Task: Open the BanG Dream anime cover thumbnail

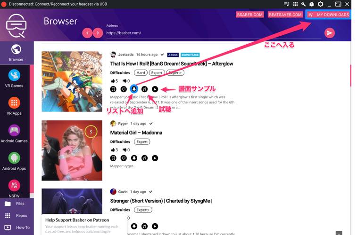Action: (x=72, y=82)
